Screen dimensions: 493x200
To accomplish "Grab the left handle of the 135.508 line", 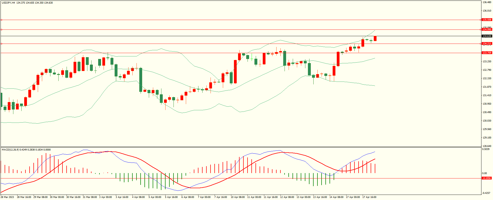I will 1,20.
